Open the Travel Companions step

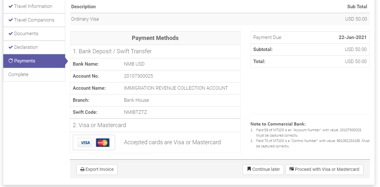point(34,20)
